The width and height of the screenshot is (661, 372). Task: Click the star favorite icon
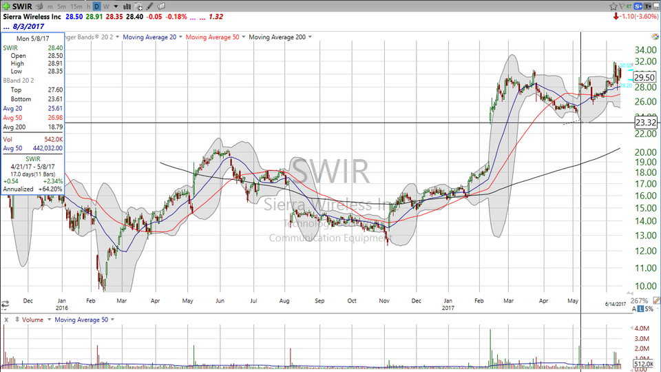coord(613,6)
